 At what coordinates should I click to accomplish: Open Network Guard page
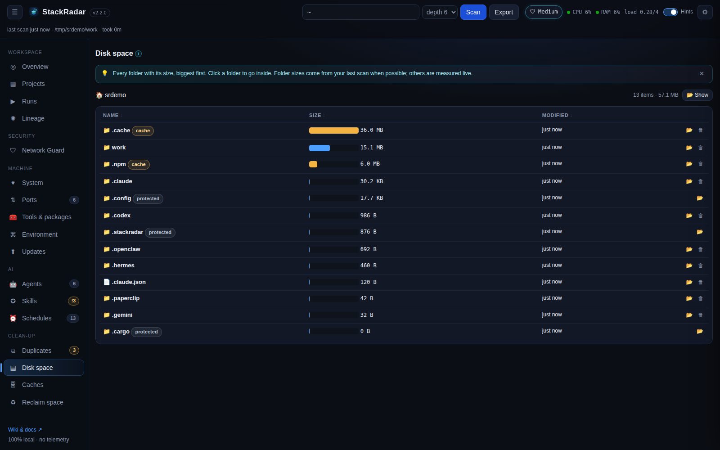[44, 150]
